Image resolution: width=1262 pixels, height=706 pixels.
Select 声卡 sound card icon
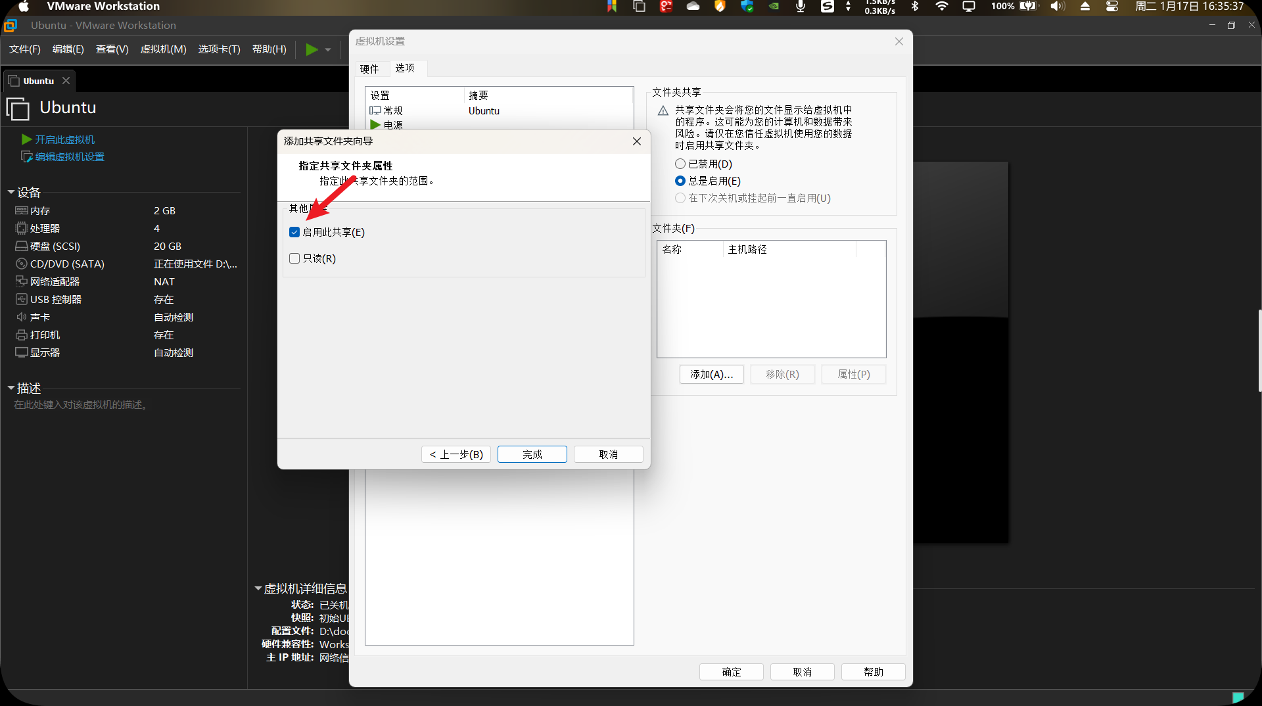click(x=22, y=317)
